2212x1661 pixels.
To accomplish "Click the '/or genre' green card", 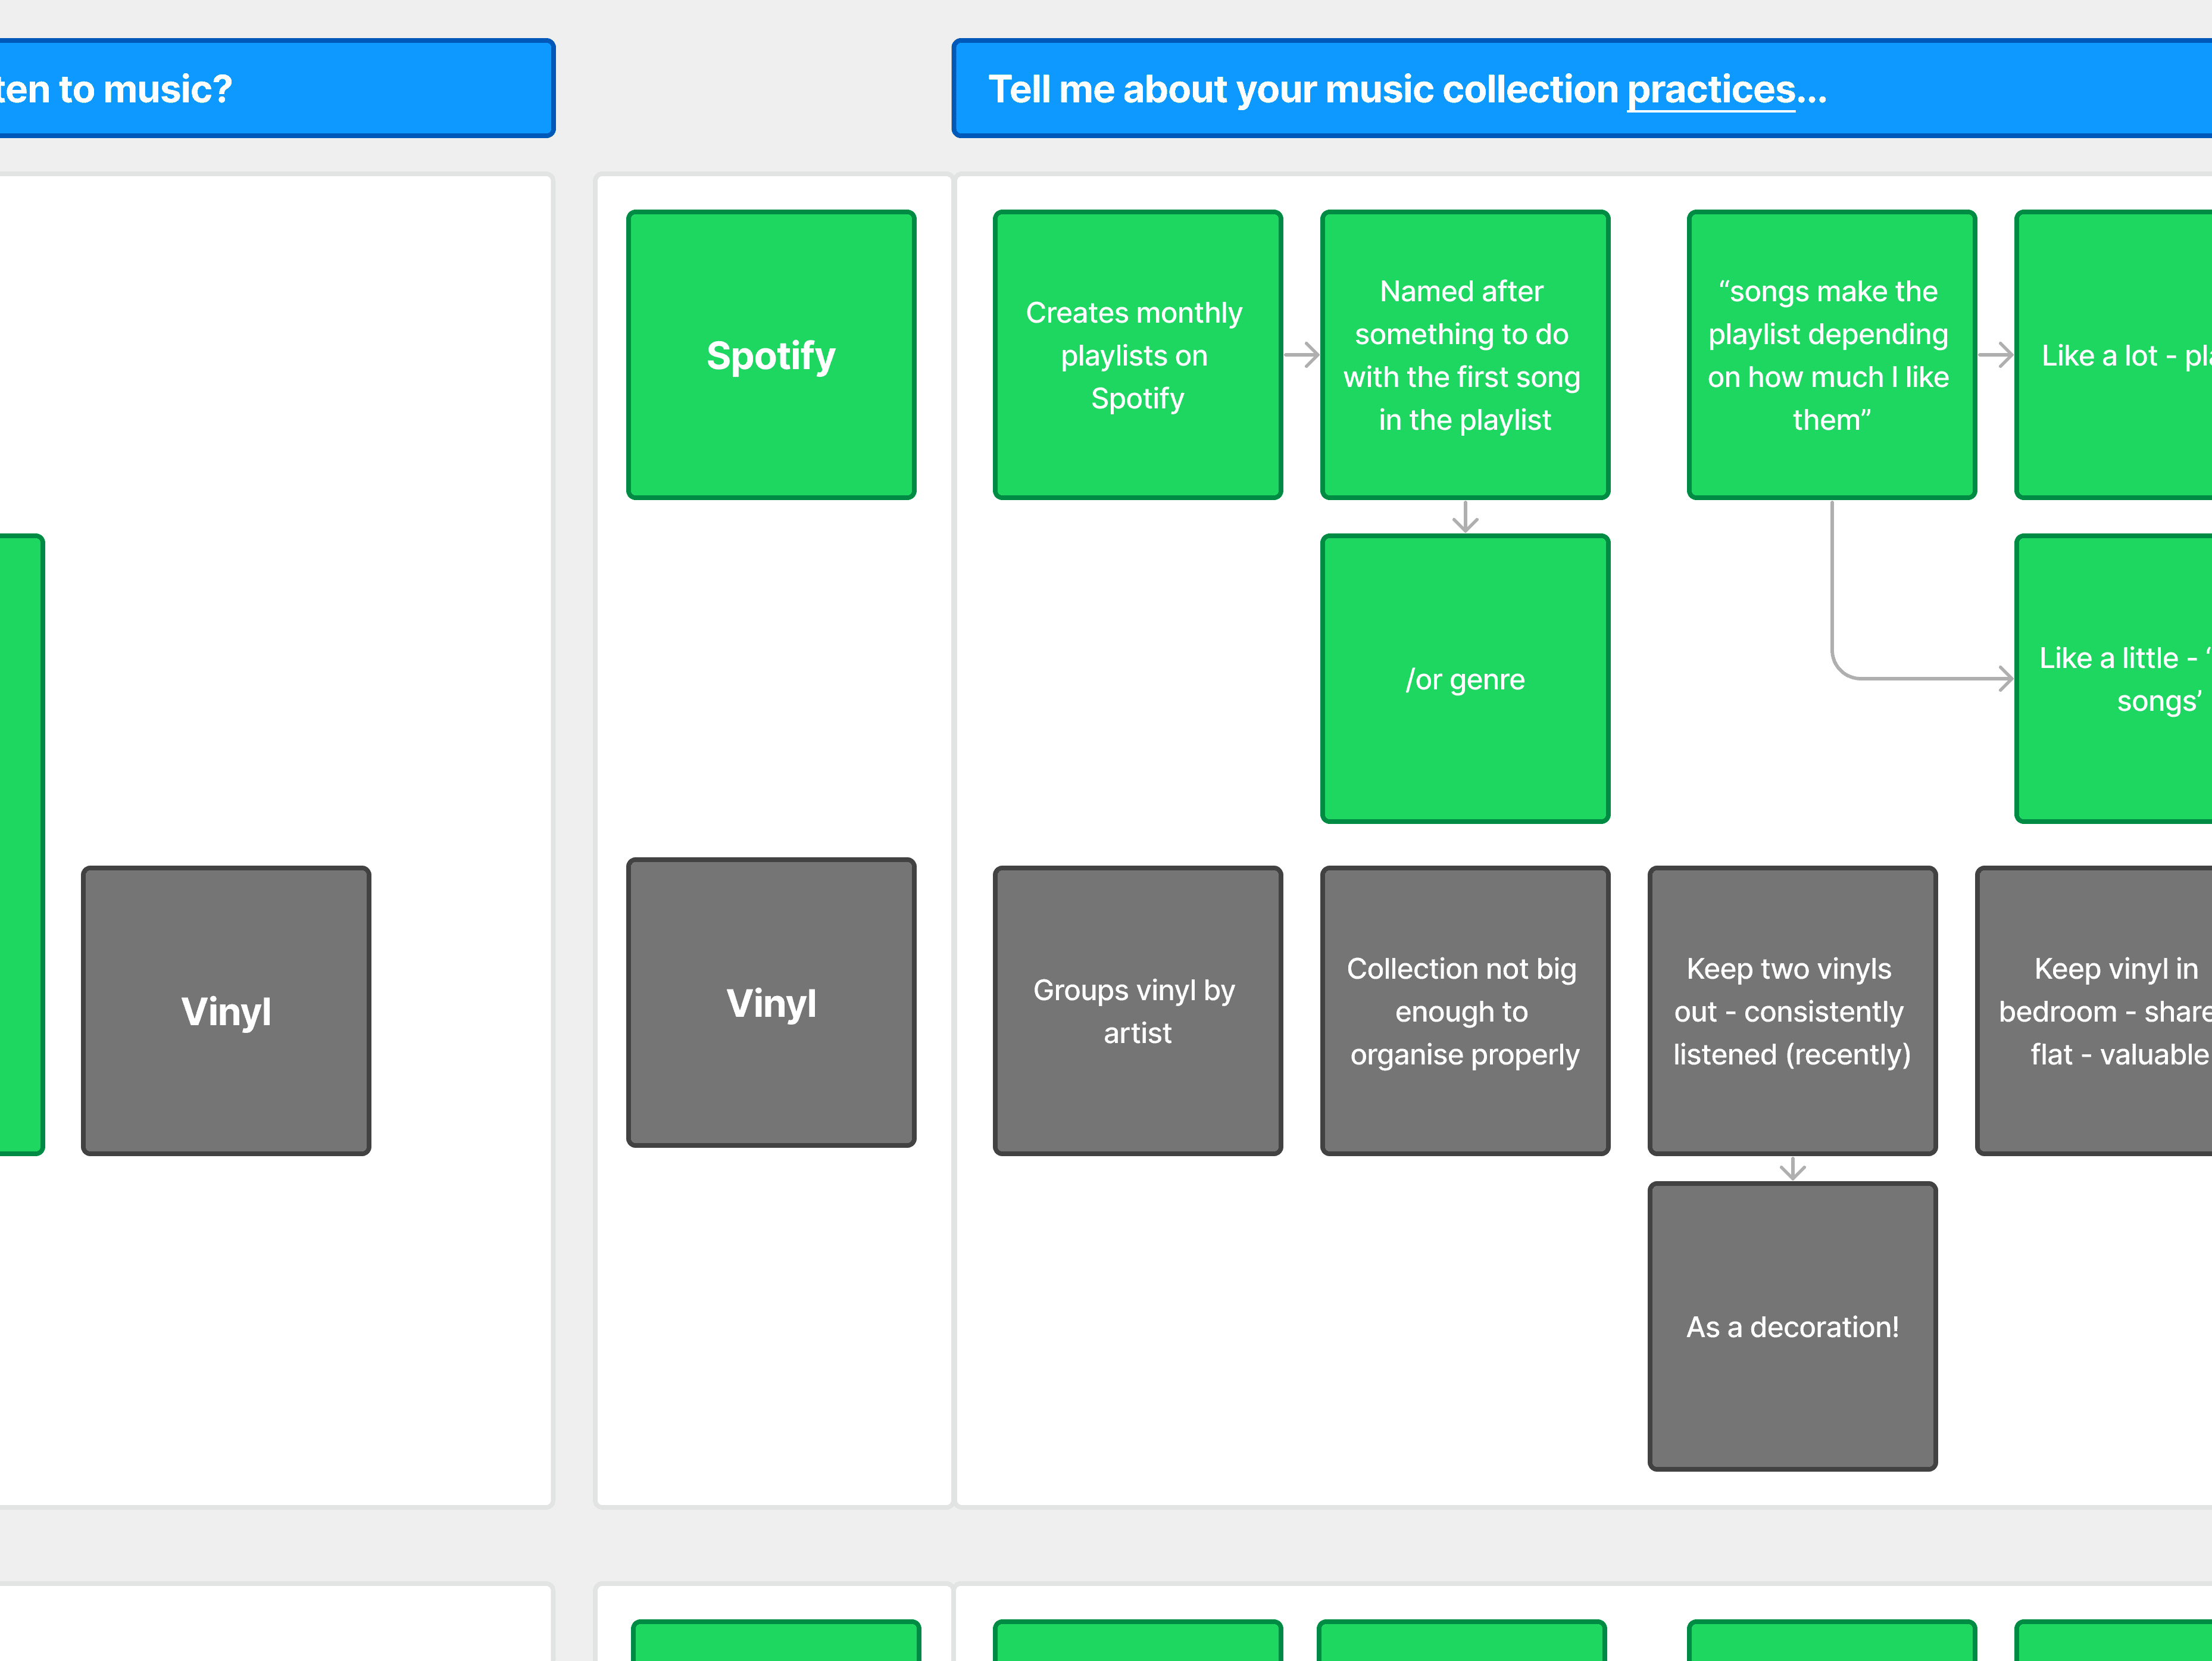I will tap(1464, 678).
